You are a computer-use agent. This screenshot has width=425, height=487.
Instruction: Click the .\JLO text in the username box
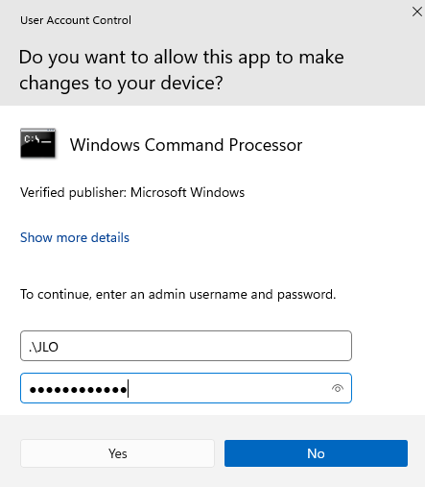(x=43, y=347)
